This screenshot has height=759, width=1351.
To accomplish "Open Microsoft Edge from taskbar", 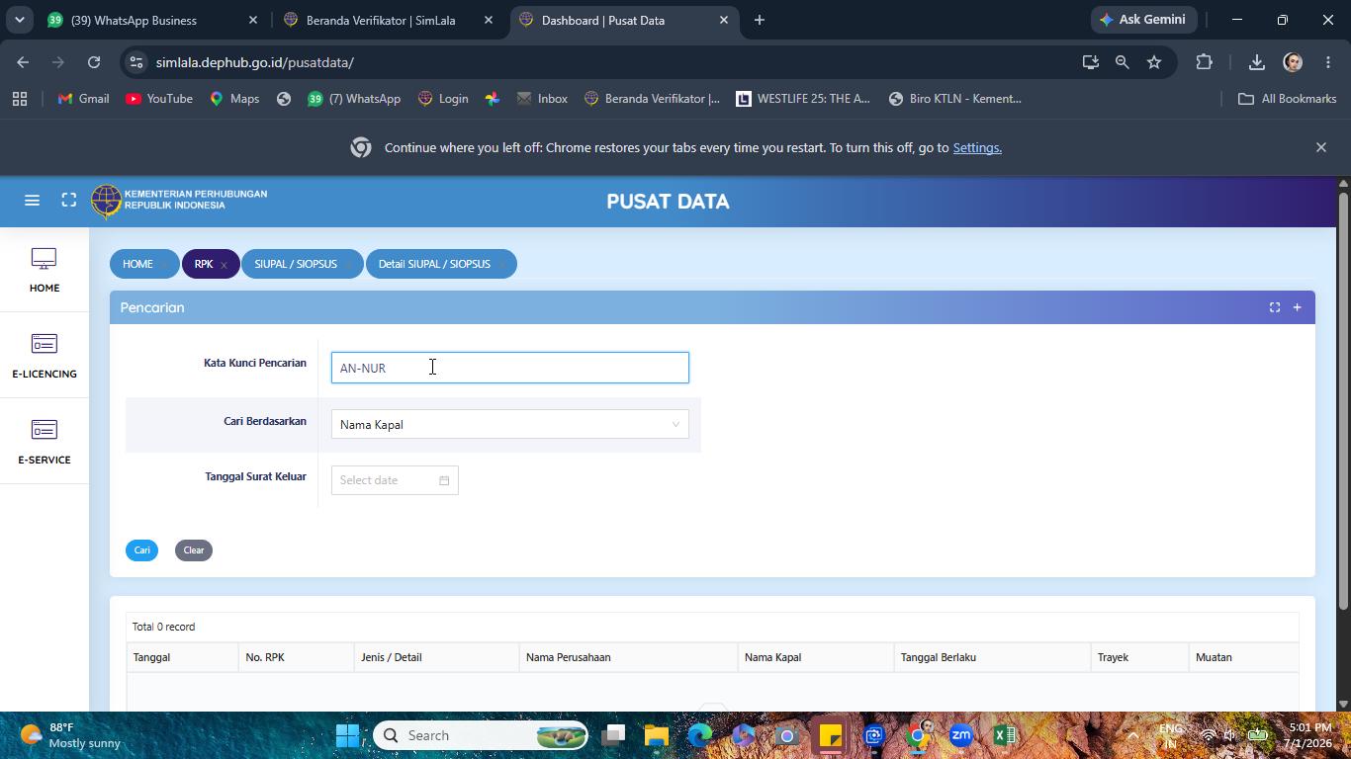I will 699,735.
